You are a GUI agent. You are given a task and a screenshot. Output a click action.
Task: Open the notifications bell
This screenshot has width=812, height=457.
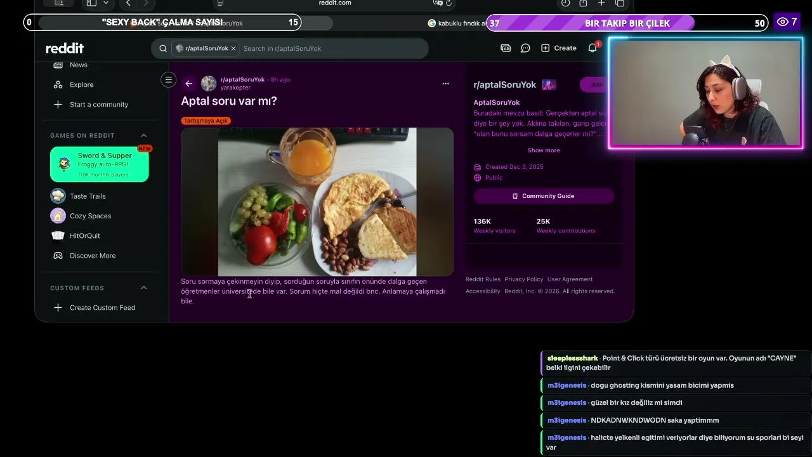593,48
